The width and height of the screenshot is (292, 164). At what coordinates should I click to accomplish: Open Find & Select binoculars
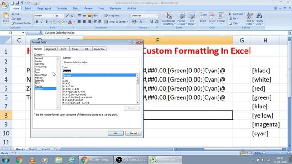click(x=259, y=19)
